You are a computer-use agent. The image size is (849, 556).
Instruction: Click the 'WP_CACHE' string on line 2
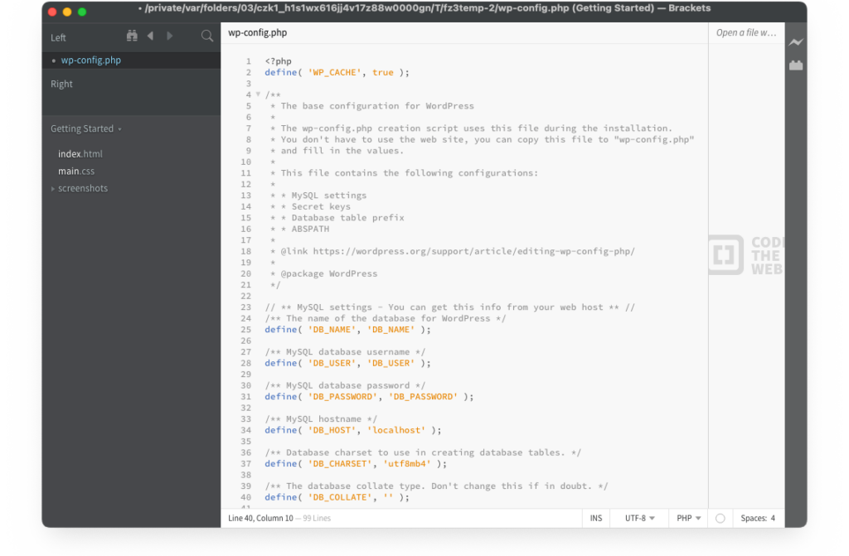click(334, 72)
